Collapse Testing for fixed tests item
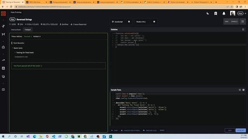Screen dimensions: 248x139 (15, 53)
